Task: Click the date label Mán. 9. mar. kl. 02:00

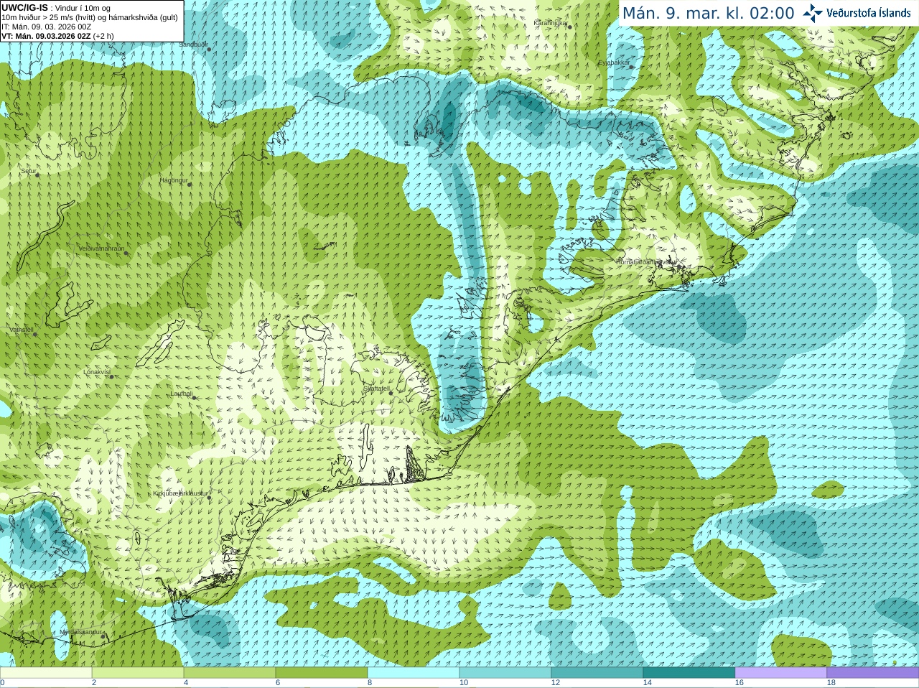Action: (708, 13)
